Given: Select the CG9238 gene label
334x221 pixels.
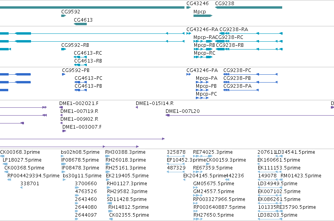Looking at the screenshot, I should 224,4.
